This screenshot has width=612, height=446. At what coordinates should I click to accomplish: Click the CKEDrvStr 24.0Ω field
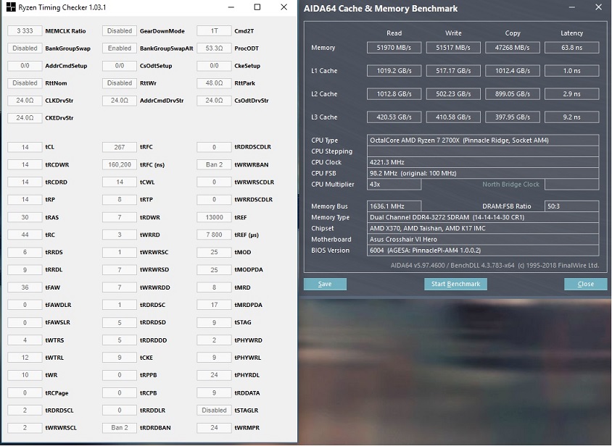click(x=25, y=118)
